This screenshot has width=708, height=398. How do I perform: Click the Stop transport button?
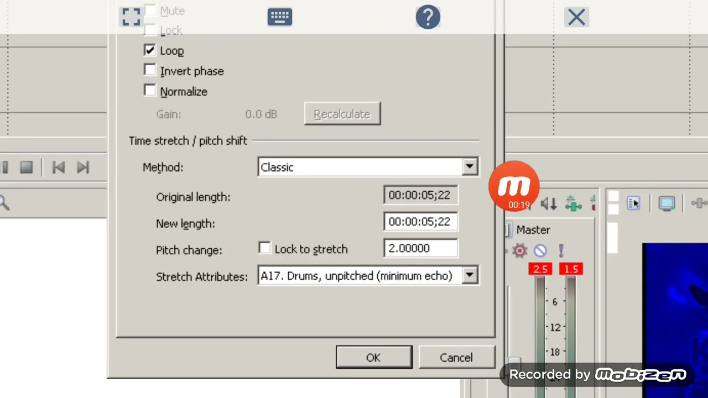tap(26, 167)
